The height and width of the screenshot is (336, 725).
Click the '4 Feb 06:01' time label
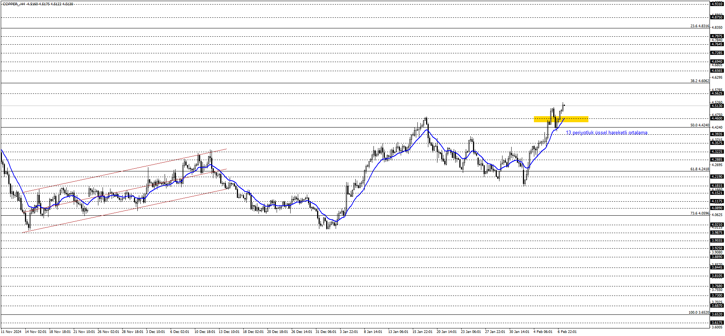(x=543, y=332)
